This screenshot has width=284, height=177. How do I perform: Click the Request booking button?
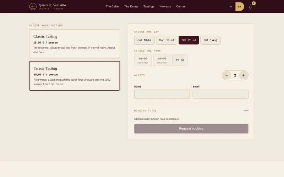tap(191, 129)
